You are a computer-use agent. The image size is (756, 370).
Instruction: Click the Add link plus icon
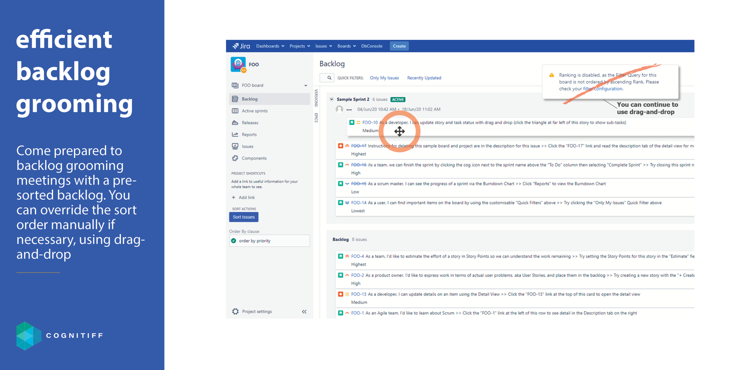[x=234, y=198]
